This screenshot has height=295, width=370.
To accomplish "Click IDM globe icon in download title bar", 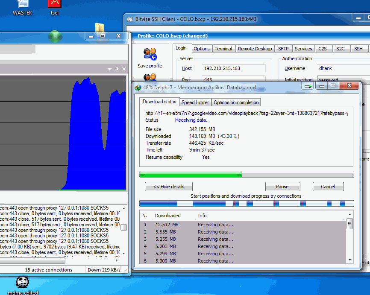I will pyautogui.click(x=138, y=88).
